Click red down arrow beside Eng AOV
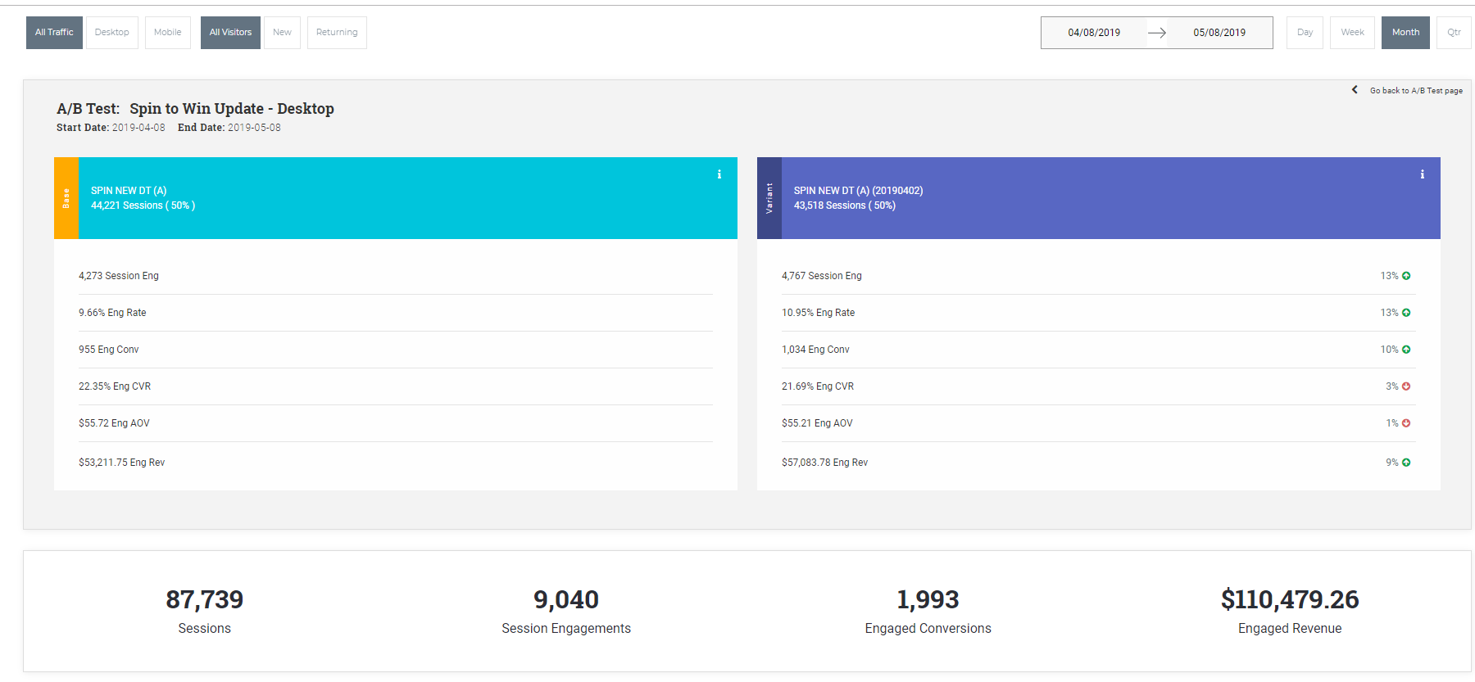This screenshot has width=1475, height=682. (1406, 423)
